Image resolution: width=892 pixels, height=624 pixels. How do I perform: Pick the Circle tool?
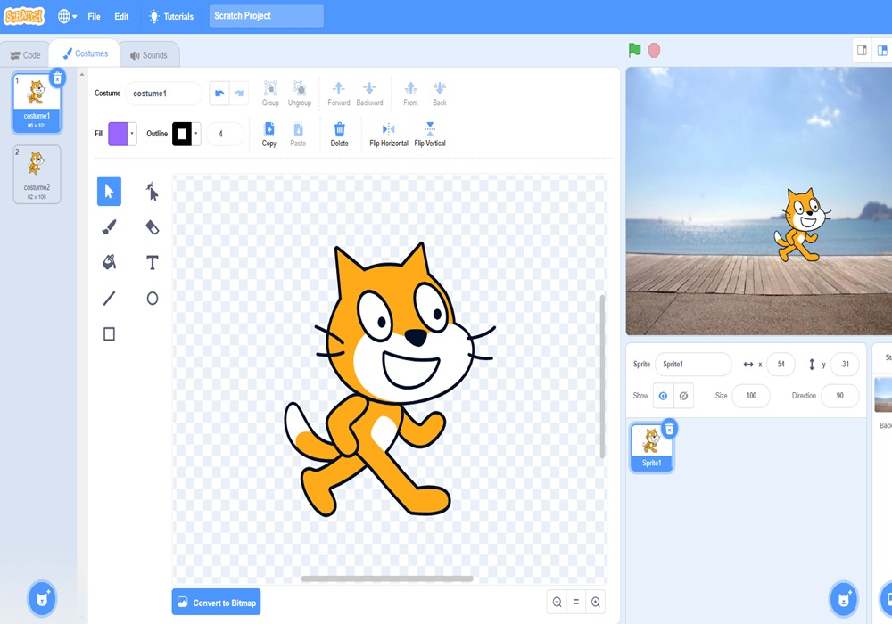point(152,299)
